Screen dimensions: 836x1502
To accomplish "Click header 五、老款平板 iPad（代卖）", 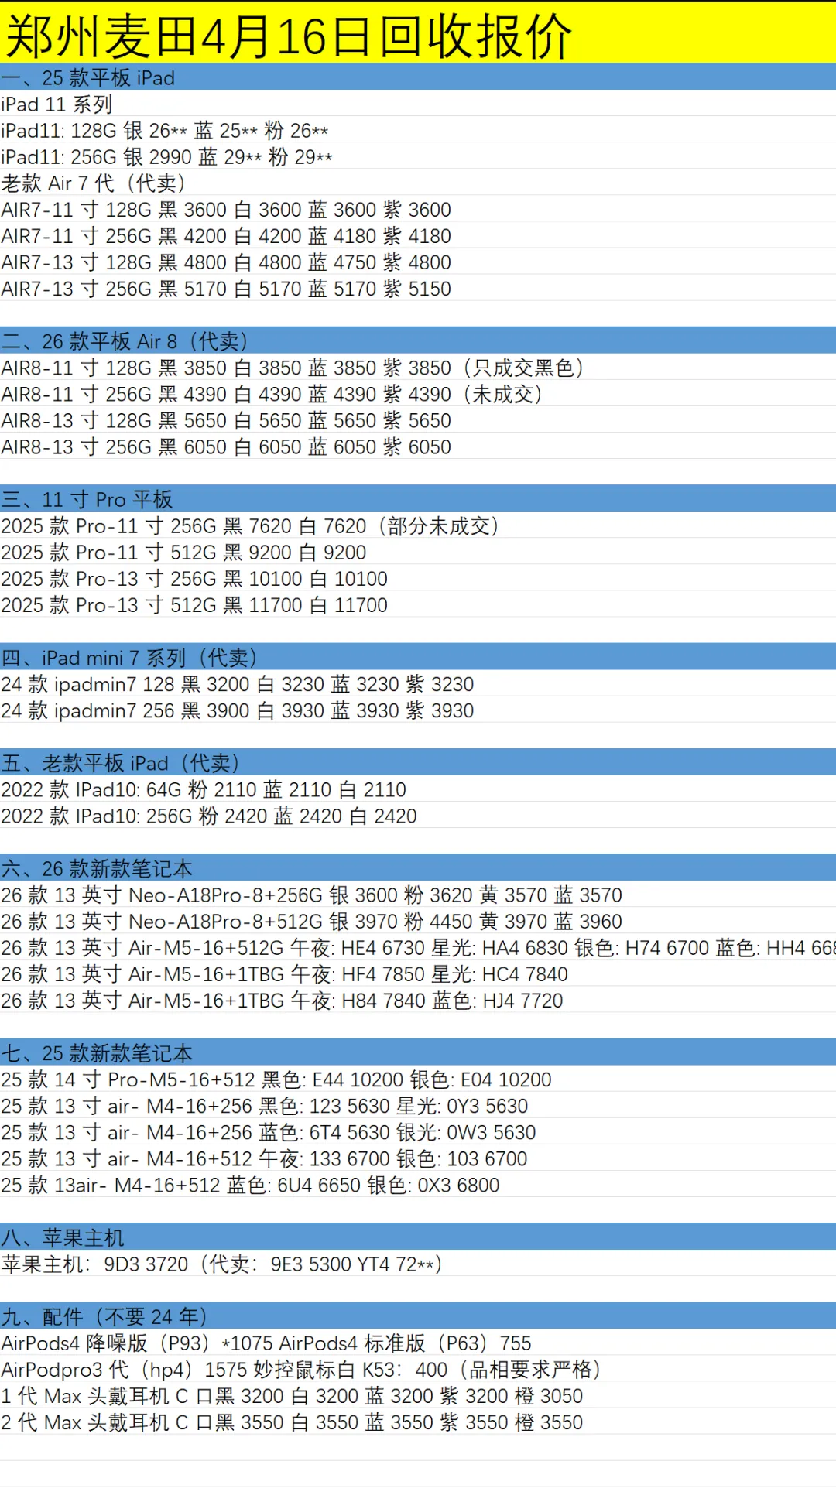I will 418,761.
